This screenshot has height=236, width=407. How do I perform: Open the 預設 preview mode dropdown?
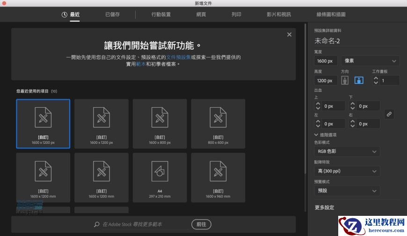347,191
